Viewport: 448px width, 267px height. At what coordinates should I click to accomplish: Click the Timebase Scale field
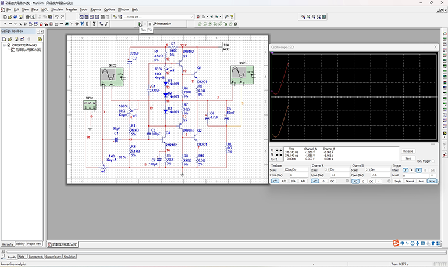pyautogui.click(x=296, y=170)
